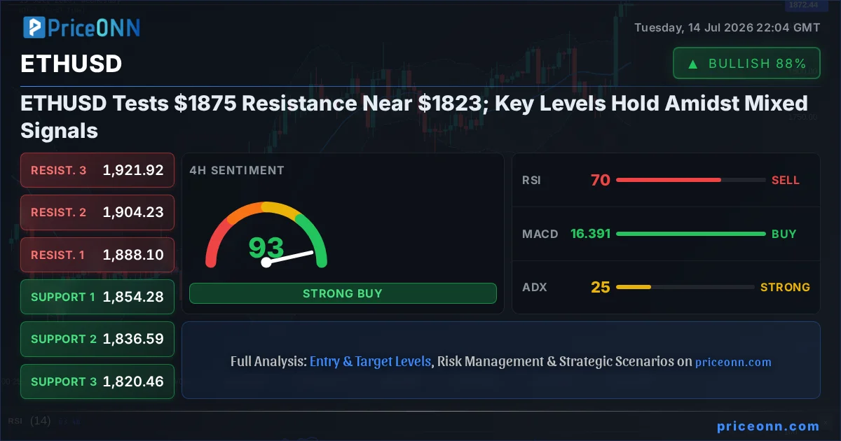The image size is (841, 441).
Task: Select the RESIST. 2 level 1,904.23
Action: point(97,212)
